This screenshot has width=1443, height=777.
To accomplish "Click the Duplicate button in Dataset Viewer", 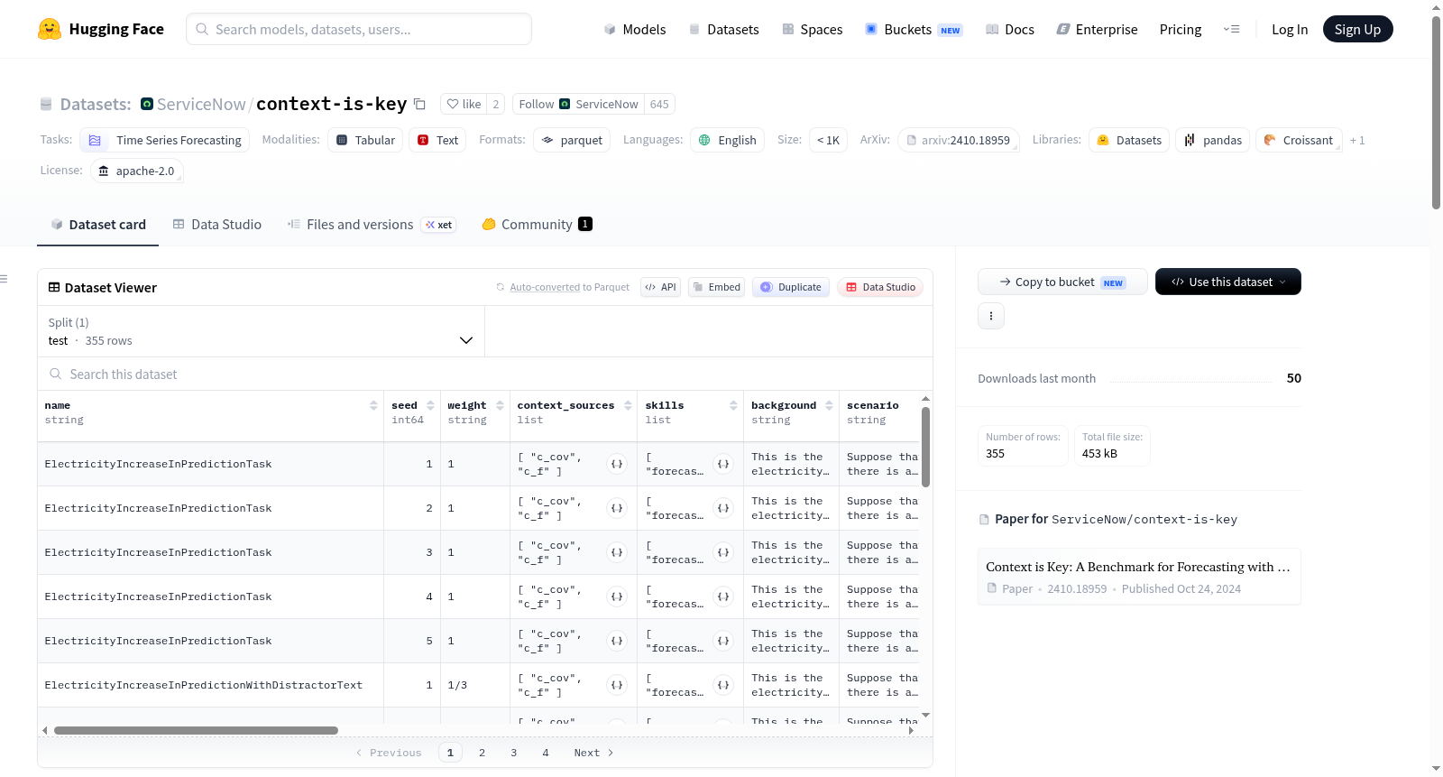I will [x=791, y=287].
